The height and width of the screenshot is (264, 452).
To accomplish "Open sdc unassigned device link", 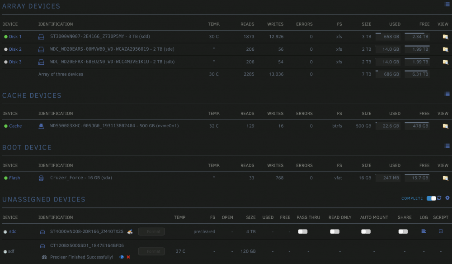I will 13,232.
